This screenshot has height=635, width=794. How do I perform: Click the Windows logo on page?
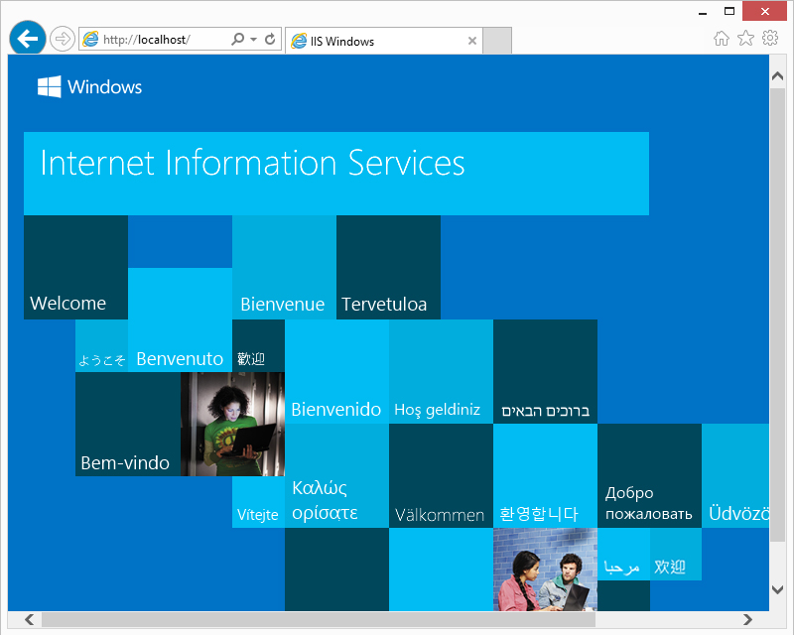(89, 86)
